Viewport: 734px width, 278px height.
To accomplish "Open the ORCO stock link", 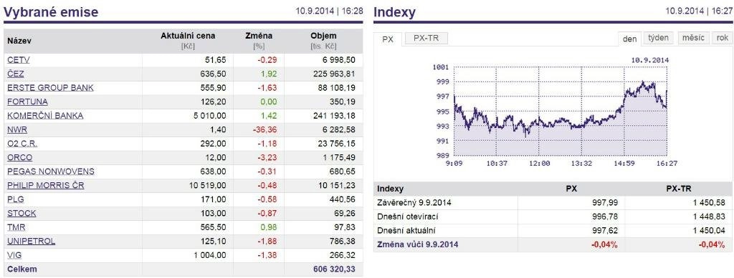I will click(x=20, y=158).
